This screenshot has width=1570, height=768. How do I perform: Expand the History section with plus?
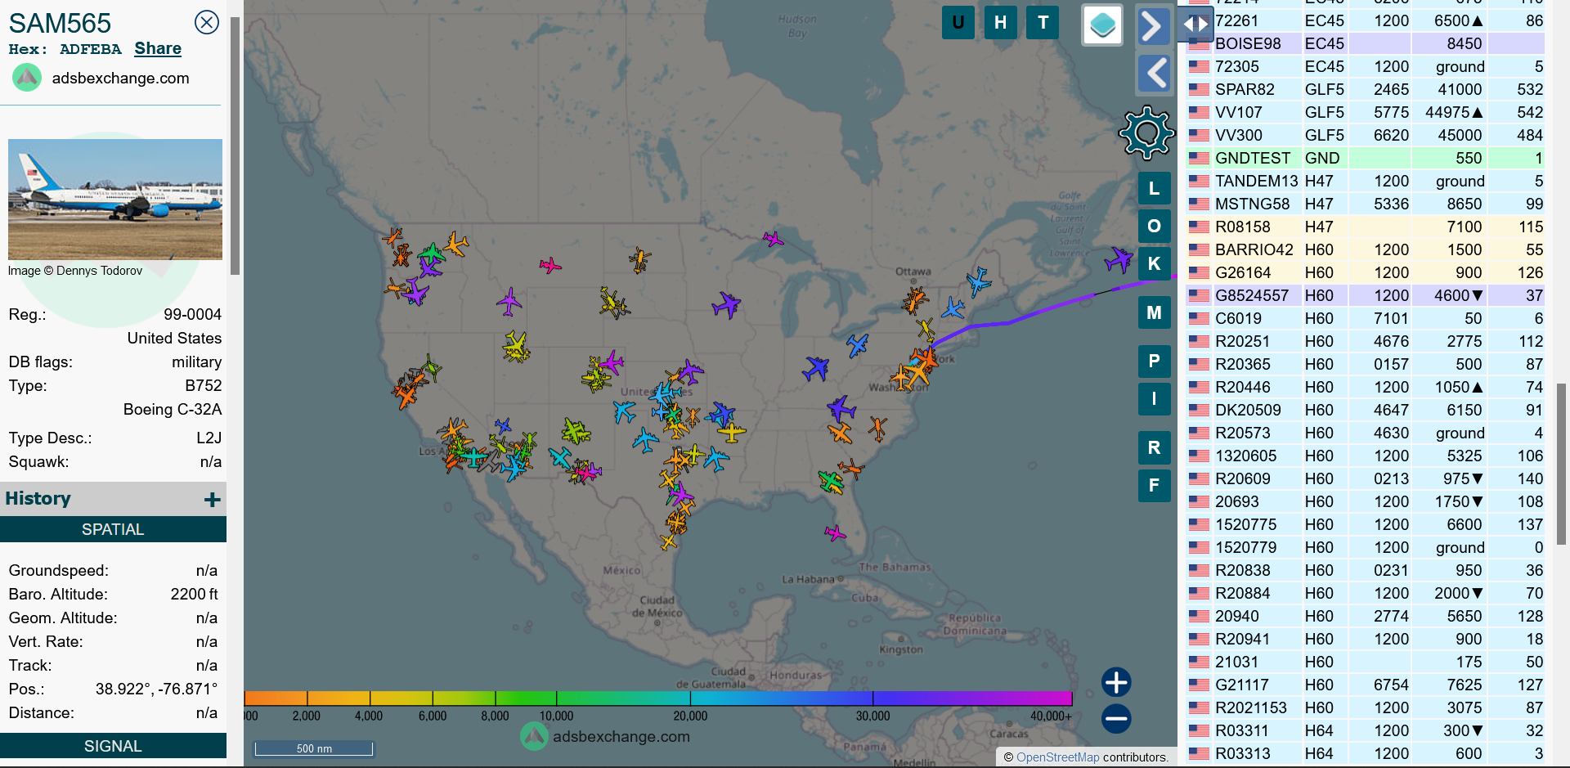[213, 499]
